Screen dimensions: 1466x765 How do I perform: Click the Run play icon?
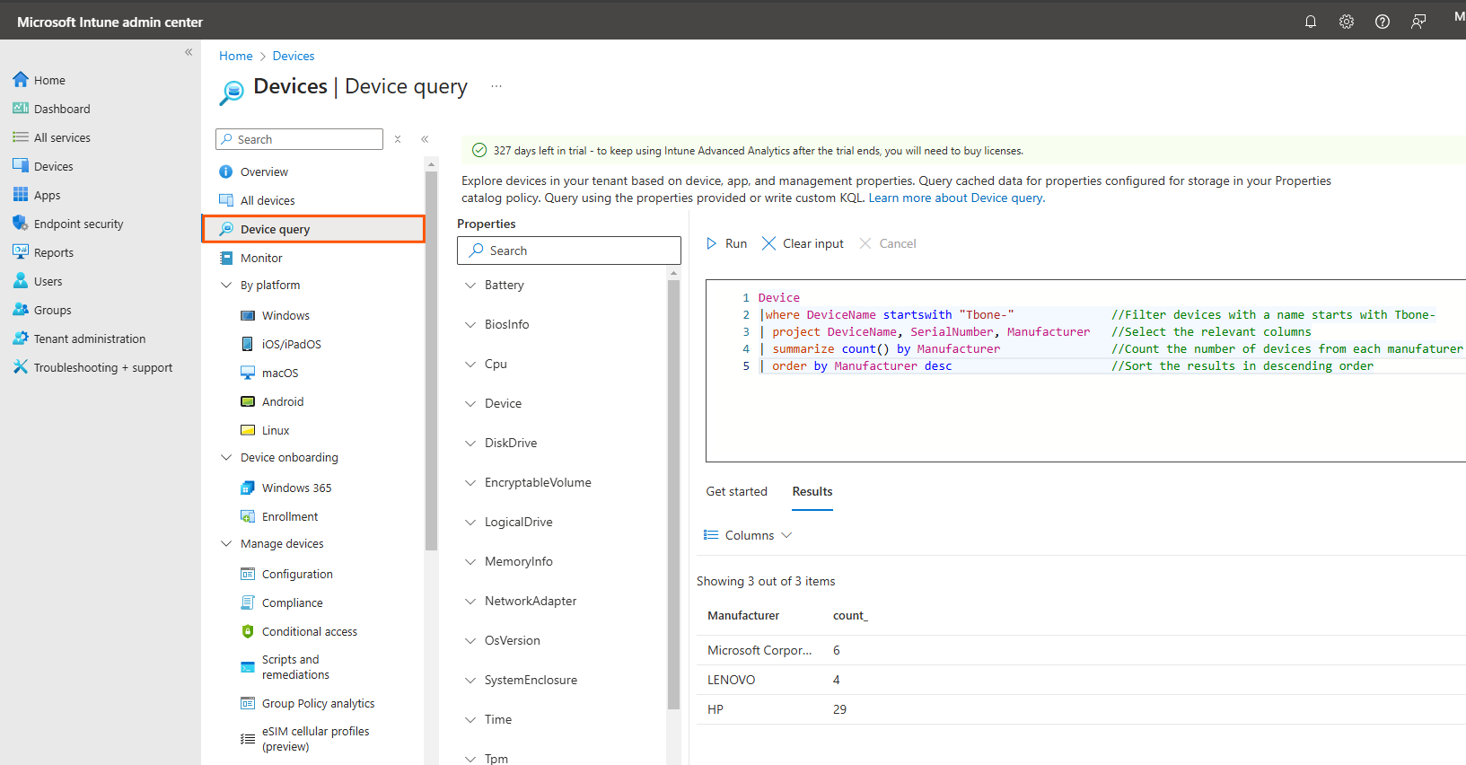(712, 243)
